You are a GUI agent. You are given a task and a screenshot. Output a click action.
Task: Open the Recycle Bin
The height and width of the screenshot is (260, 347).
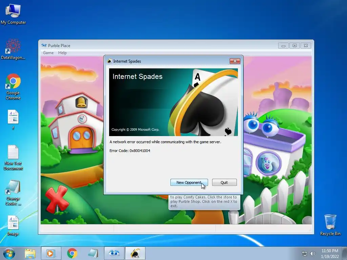[330, 225]
